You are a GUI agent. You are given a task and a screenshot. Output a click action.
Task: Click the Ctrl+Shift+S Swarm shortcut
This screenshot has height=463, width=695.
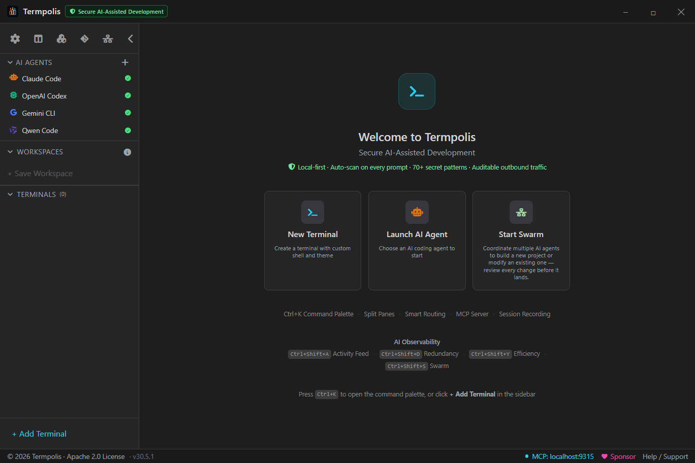(417, 366)
